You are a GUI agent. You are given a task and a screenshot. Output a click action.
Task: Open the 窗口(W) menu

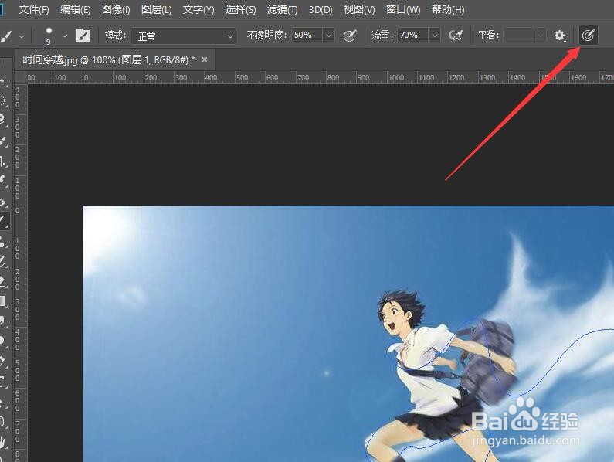pyautogui.click(x=403, y=9)
